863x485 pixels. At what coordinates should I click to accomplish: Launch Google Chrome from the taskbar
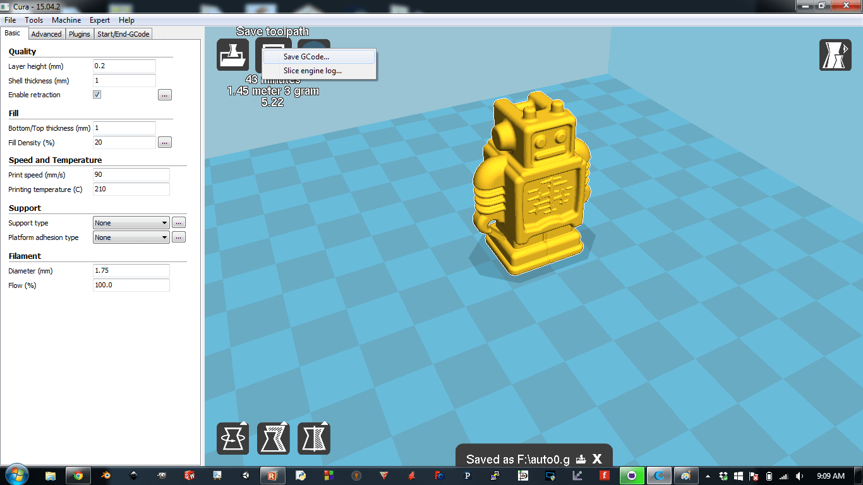[x=78, y=476]
